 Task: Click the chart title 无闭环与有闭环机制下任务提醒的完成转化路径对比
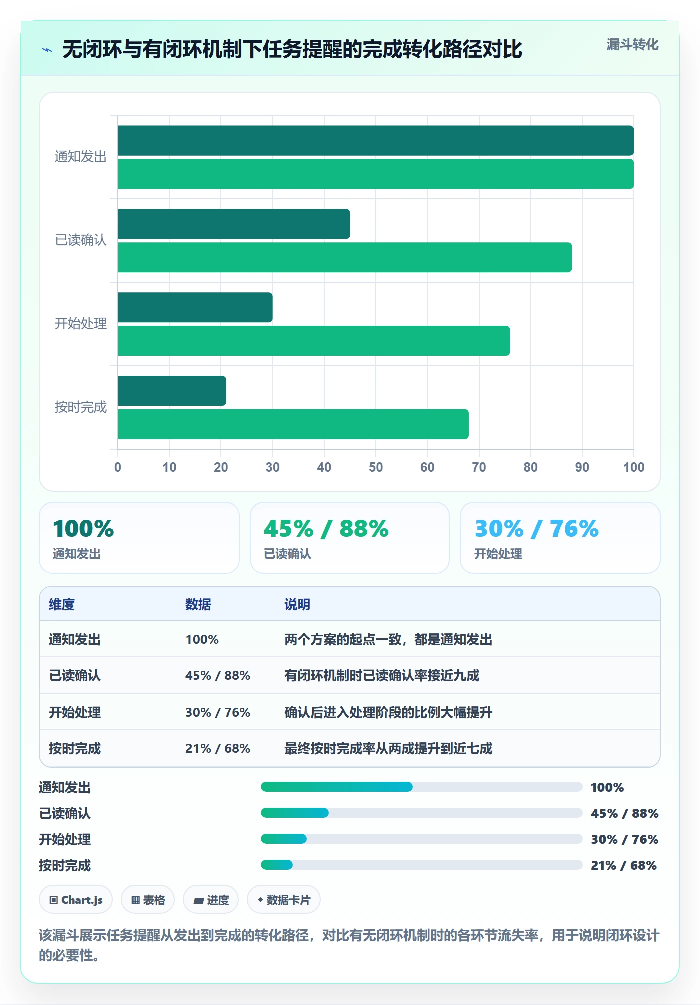tap(292, 49)
